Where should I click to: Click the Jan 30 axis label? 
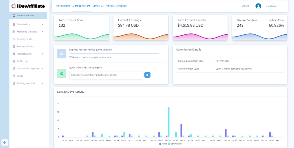pyautogui.click(x=271, y=140)
